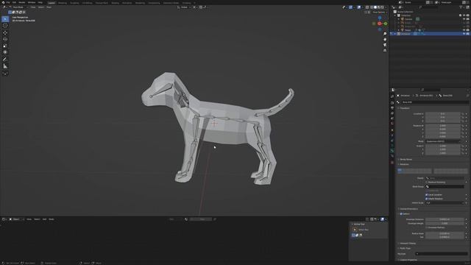Toggle the overlays button in the viewport header
Screen dimensions: 471x265
(x=359, y=7)
